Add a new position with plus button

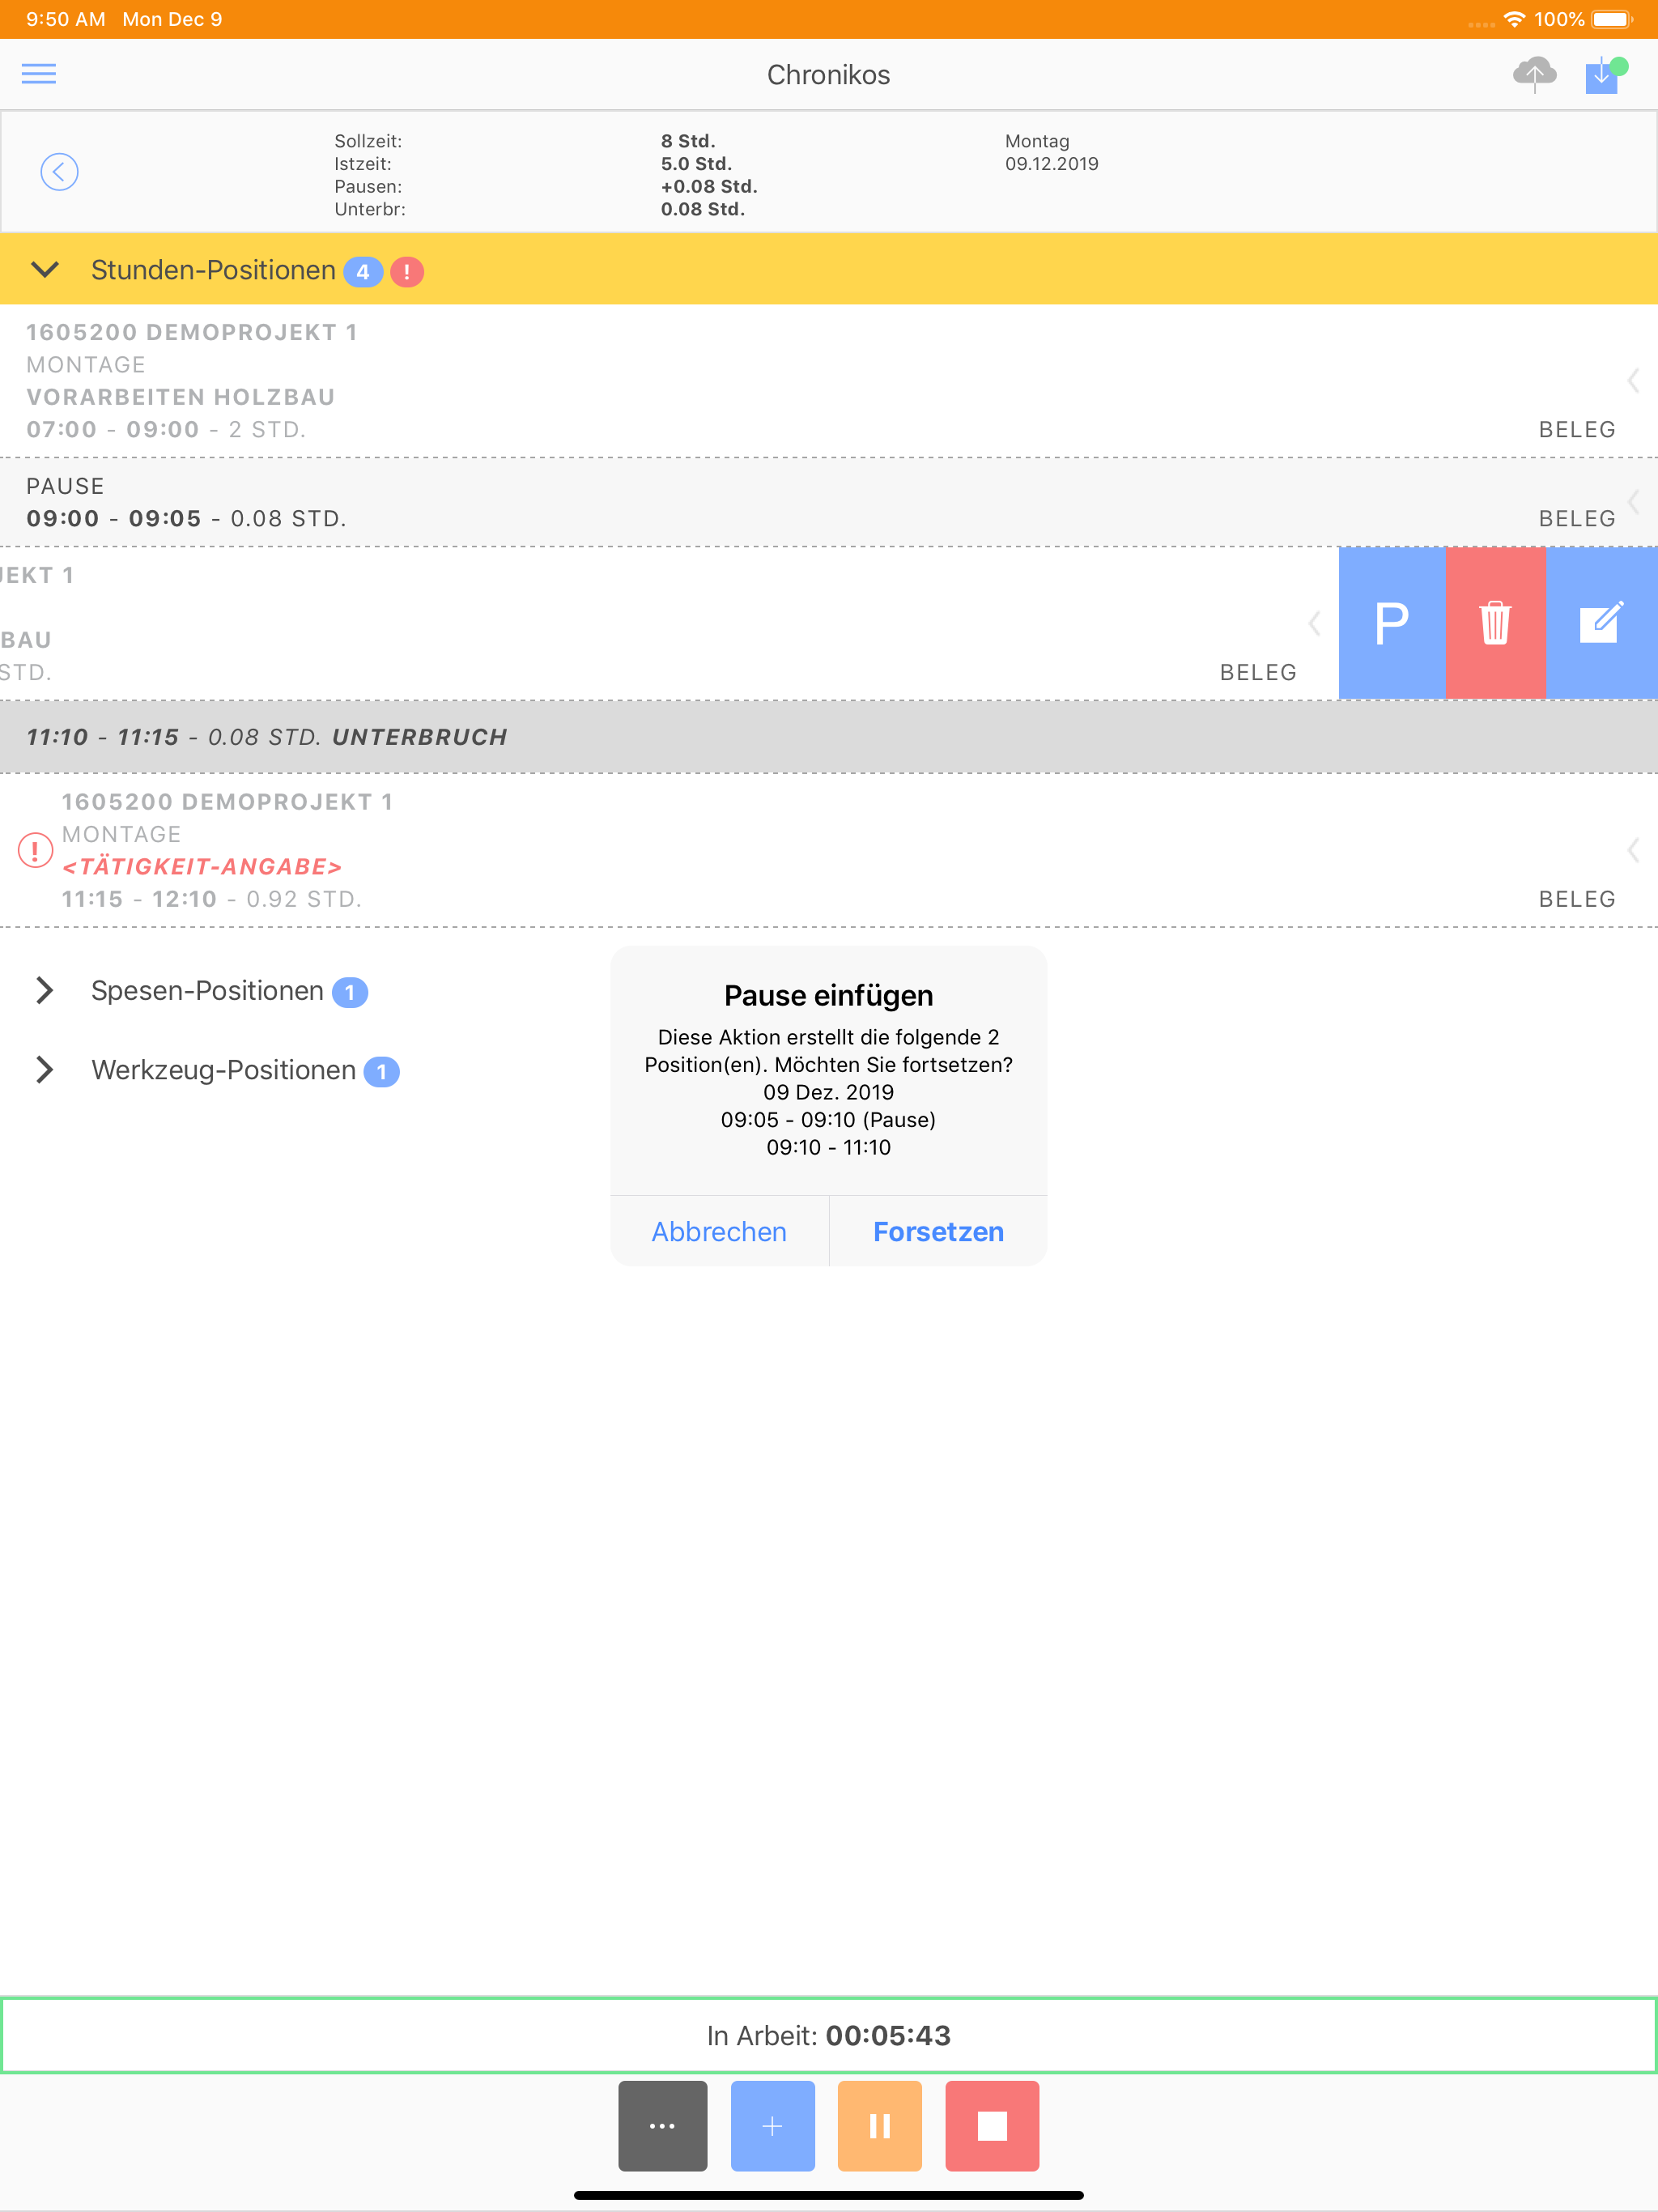point(772,2125)
